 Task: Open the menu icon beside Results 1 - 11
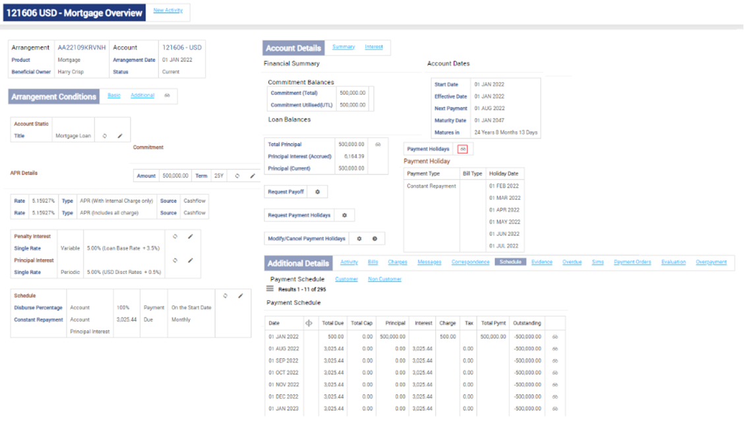tap(270, 289)
